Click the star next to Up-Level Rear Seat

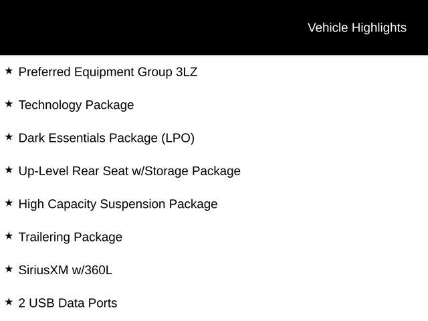9,170
